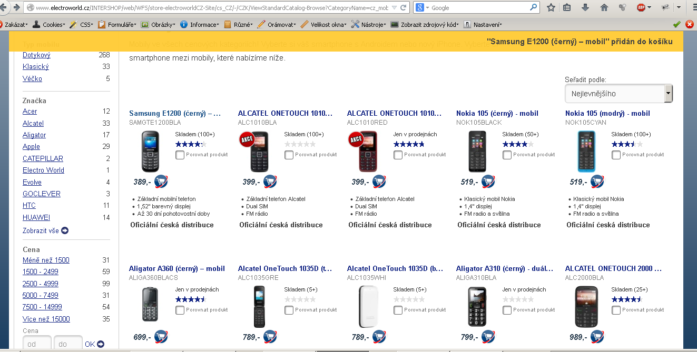Click the price filter OK arrow icon
The width and height of the screenshot is (697, 352).
[x=101, y=344]
